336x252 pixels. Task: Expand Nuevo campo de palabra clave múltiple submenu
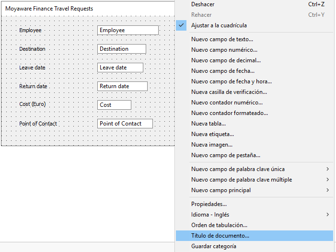[255, 180]
